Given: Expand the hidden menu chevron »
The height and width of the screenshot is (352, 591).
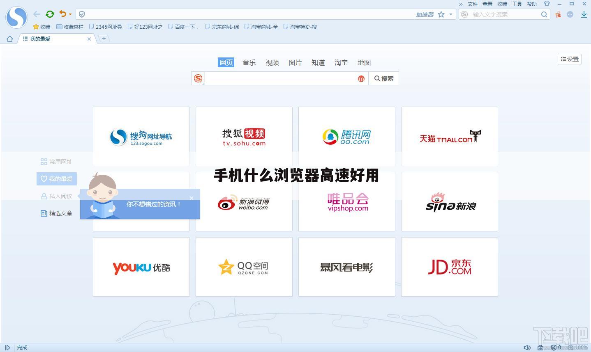Looking at the screenshot, I should (461, 4).
